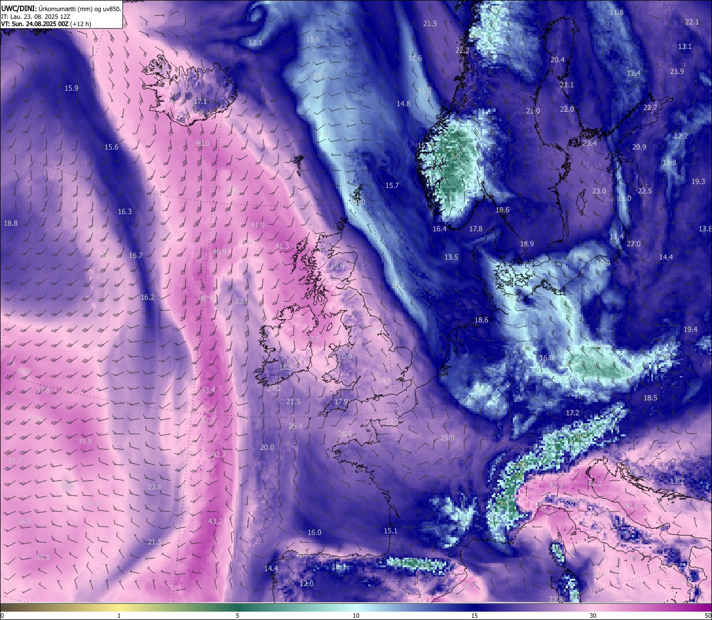Click the 19.4 value at the right edge
Viewport: 712px width, 620px height.
(690, 329)
